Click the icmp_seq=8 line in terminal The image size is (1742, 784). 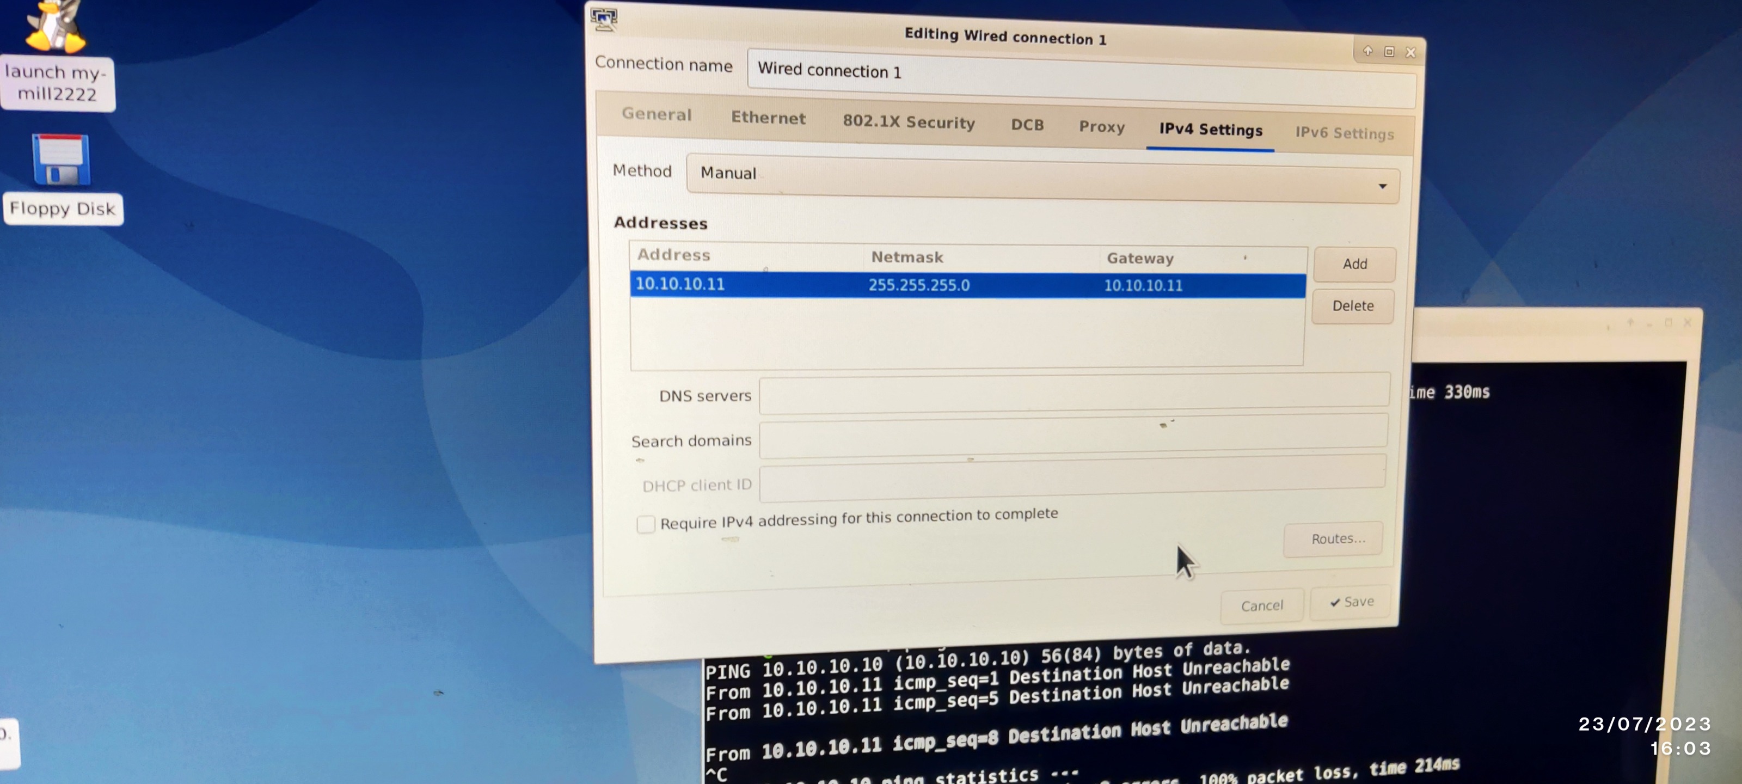(996, 737)
